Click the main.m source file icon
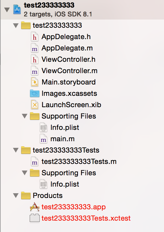The width and height of the screenshot is (164, 232). (44, 139)
